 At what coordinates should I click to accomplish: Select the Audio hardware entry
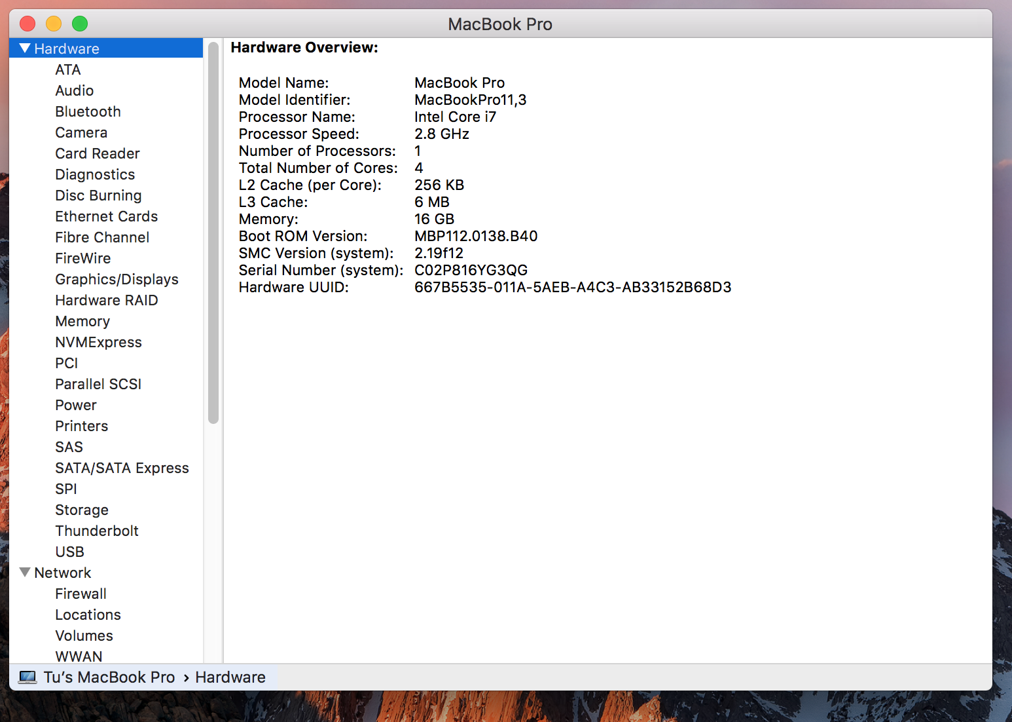tap(74, 90)
